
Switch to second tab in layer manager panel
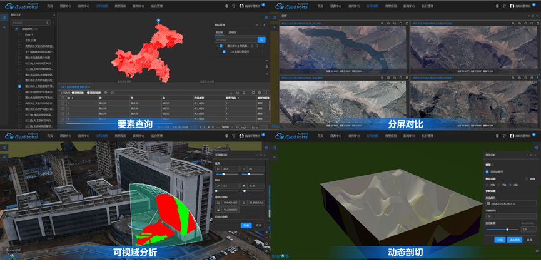point(232,32)
